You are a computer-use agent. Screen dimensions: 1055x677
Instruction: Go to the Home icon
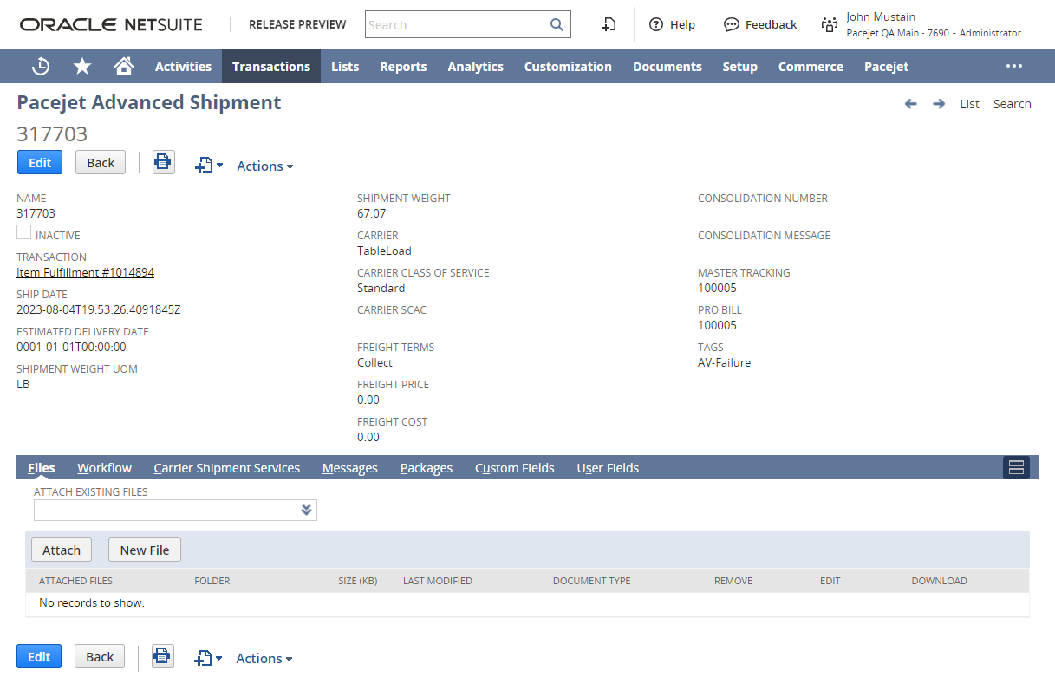pos(124,67)
